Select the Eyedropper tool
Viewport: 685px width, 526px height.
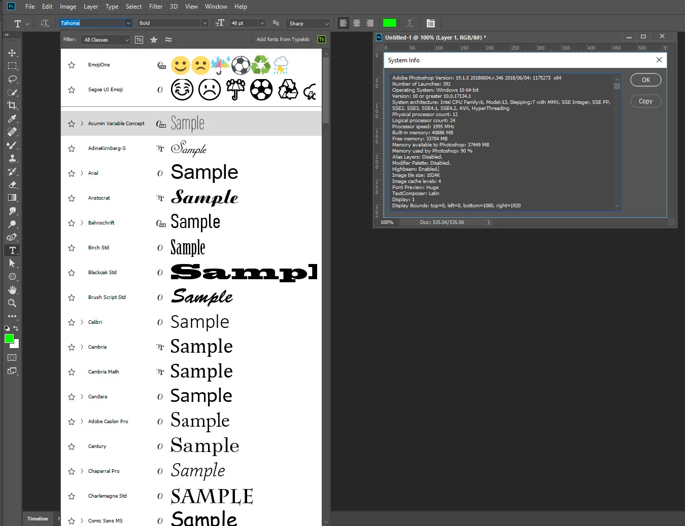pos(12,119)
